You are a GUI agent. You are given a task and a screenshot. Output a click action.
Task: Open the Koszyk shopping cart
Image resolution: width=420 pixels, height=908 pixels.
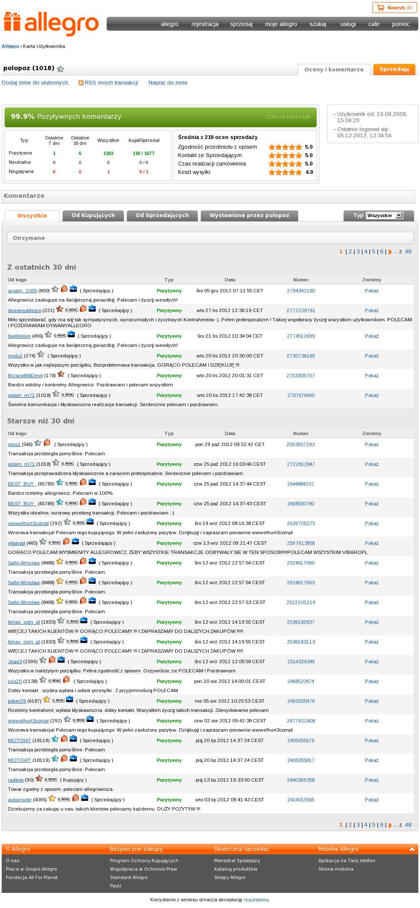[395, 8]
